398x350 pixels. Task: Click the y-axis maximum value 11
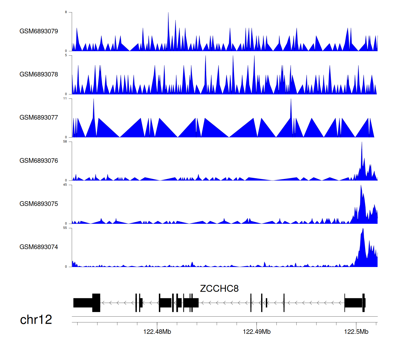[x=65, y=99]
